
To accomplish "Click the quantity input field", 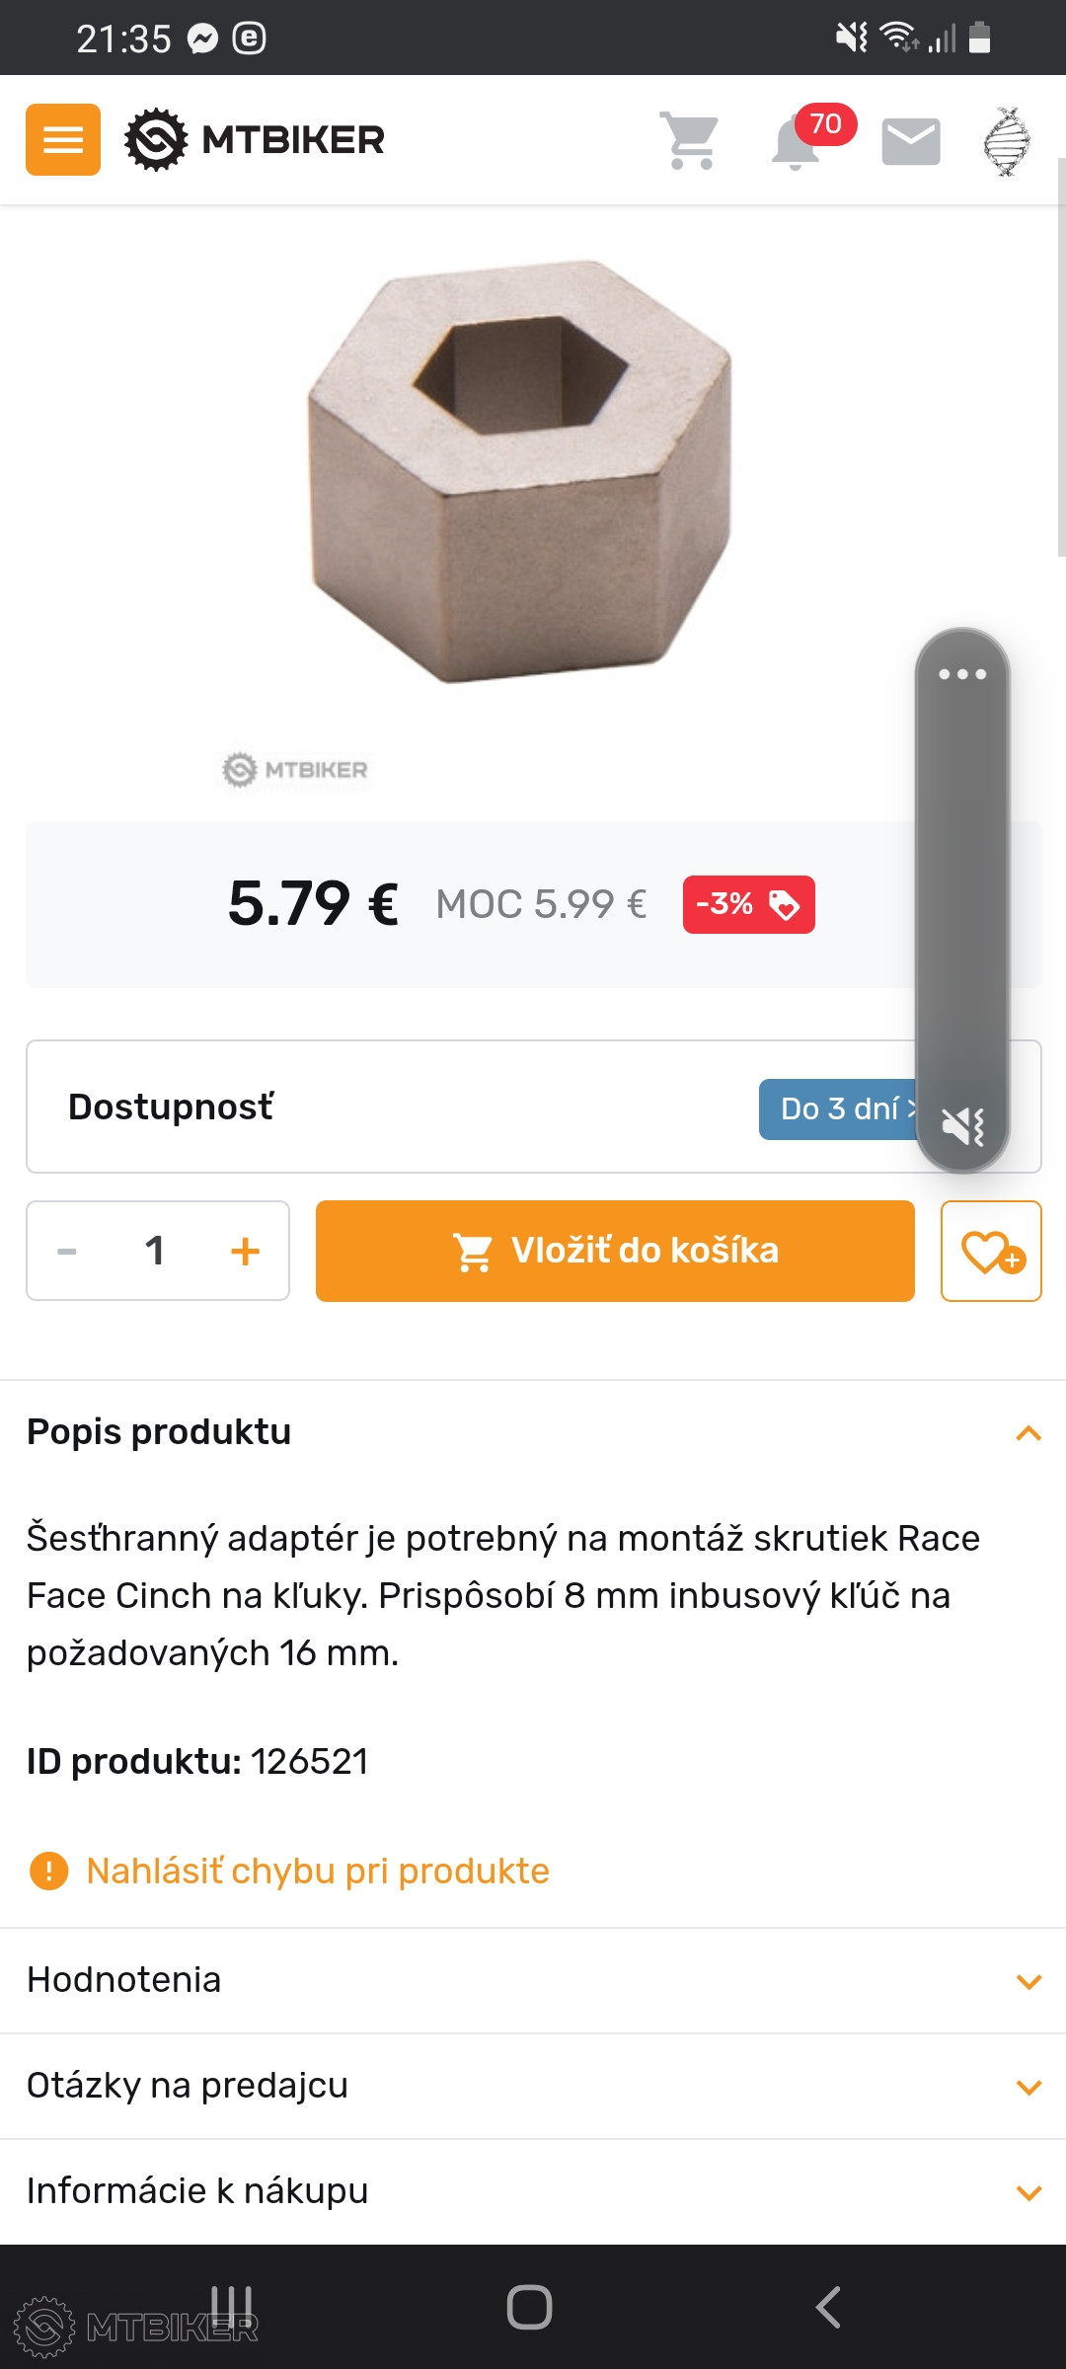I will coord(155,1252).
